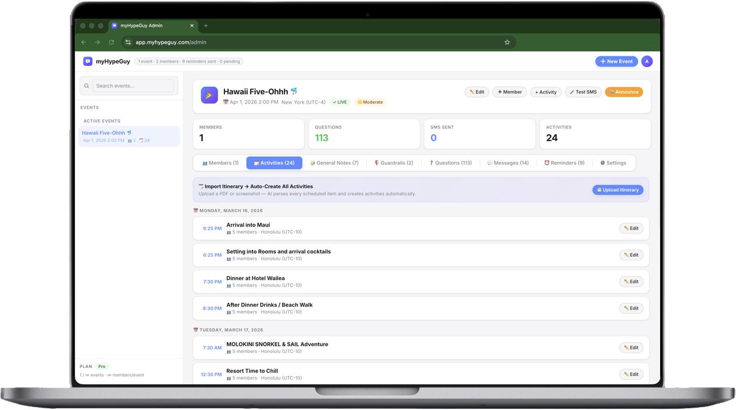Click the user avatar A icon

click(647, 61)
